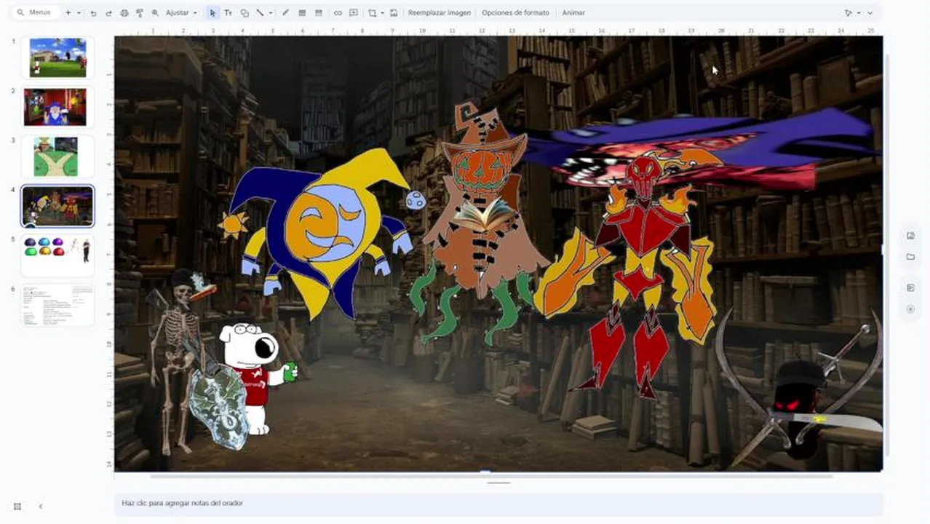Click speaker notes field 'Haz clic para agregar notas'
The image size is (930, 524).
(498, 504)
